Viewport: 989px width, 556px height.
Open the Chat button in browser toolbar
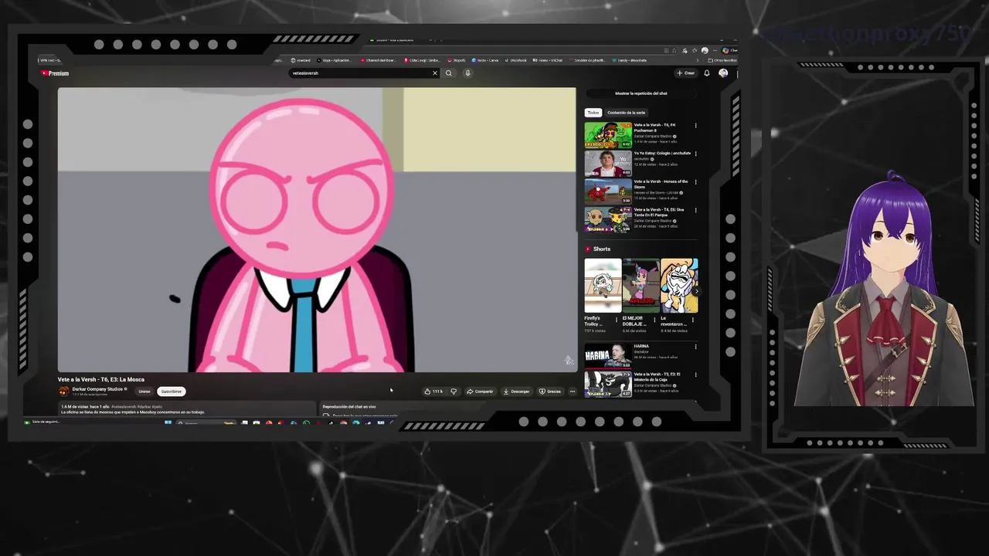(729, 51)
